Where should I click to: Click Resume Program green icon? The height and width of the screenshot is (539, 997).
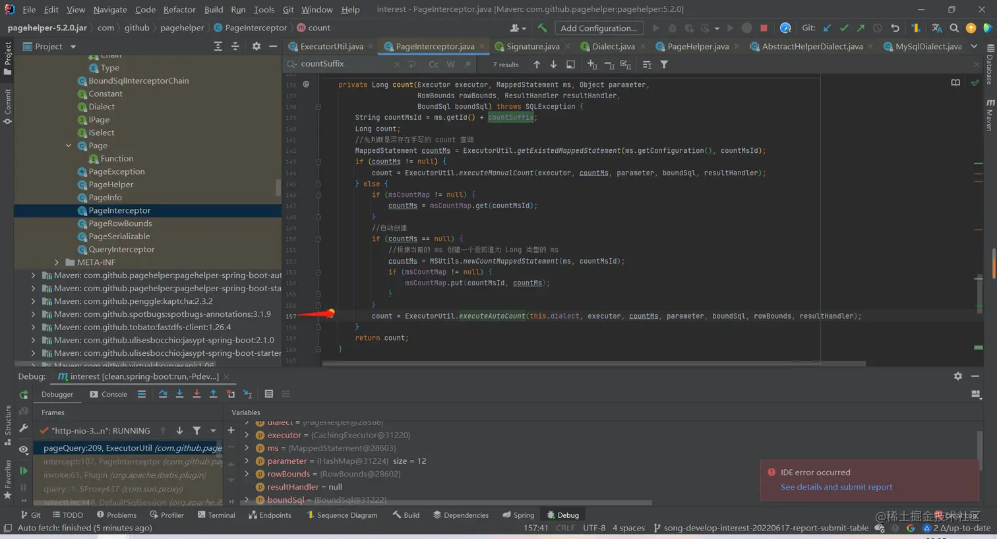(24, 470)
